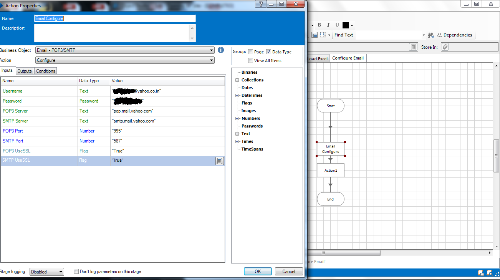Open the Business Object dropdown

(212, 50)
